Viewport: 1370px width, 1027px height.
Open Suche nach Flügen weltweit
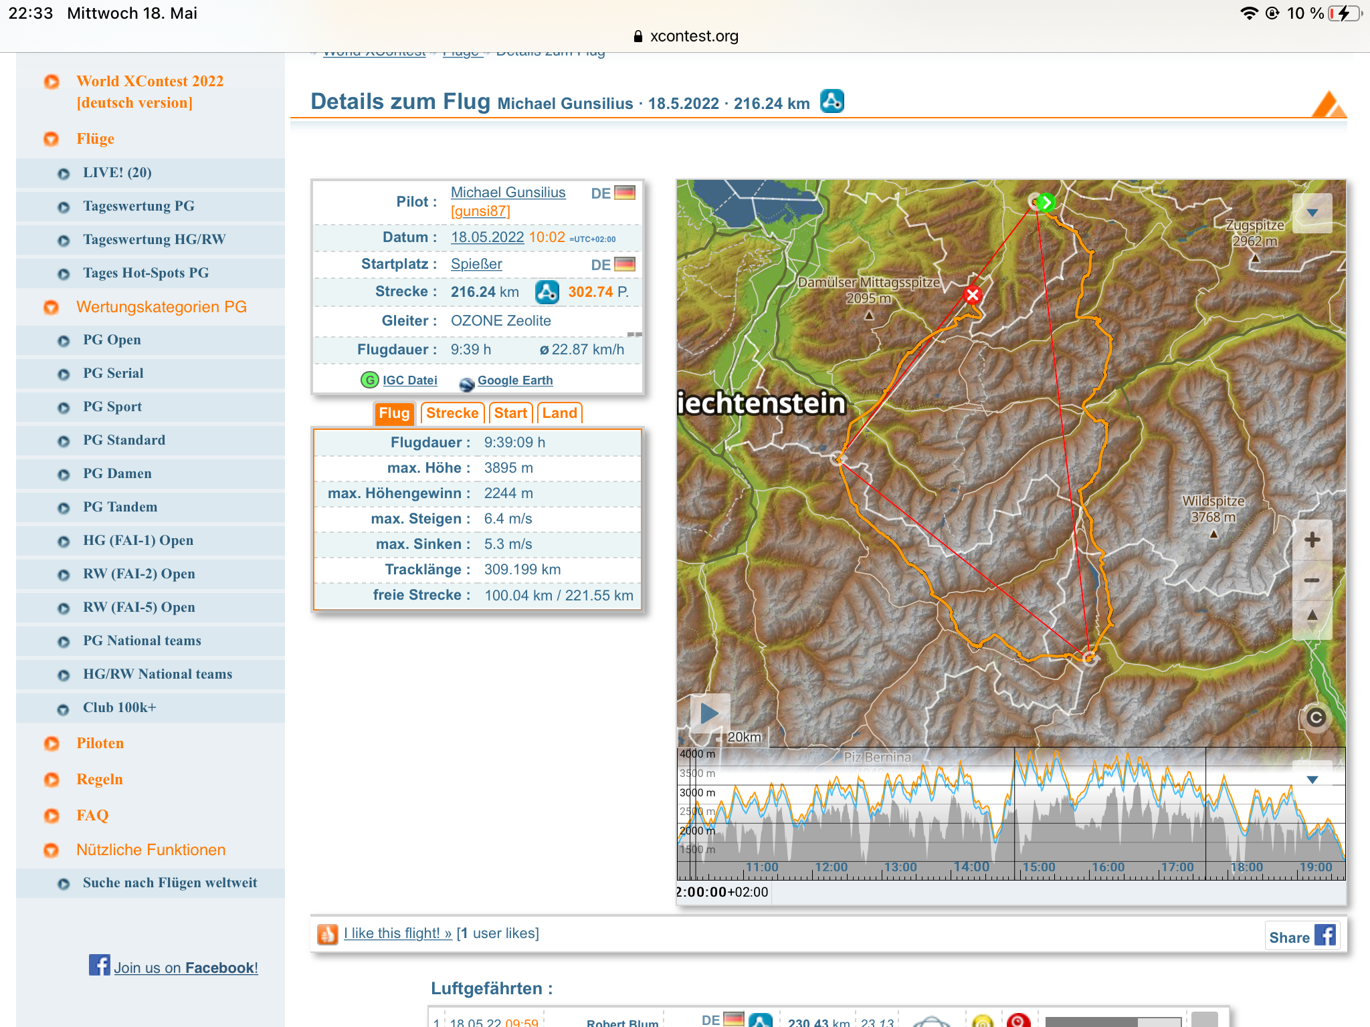(151, 883)
